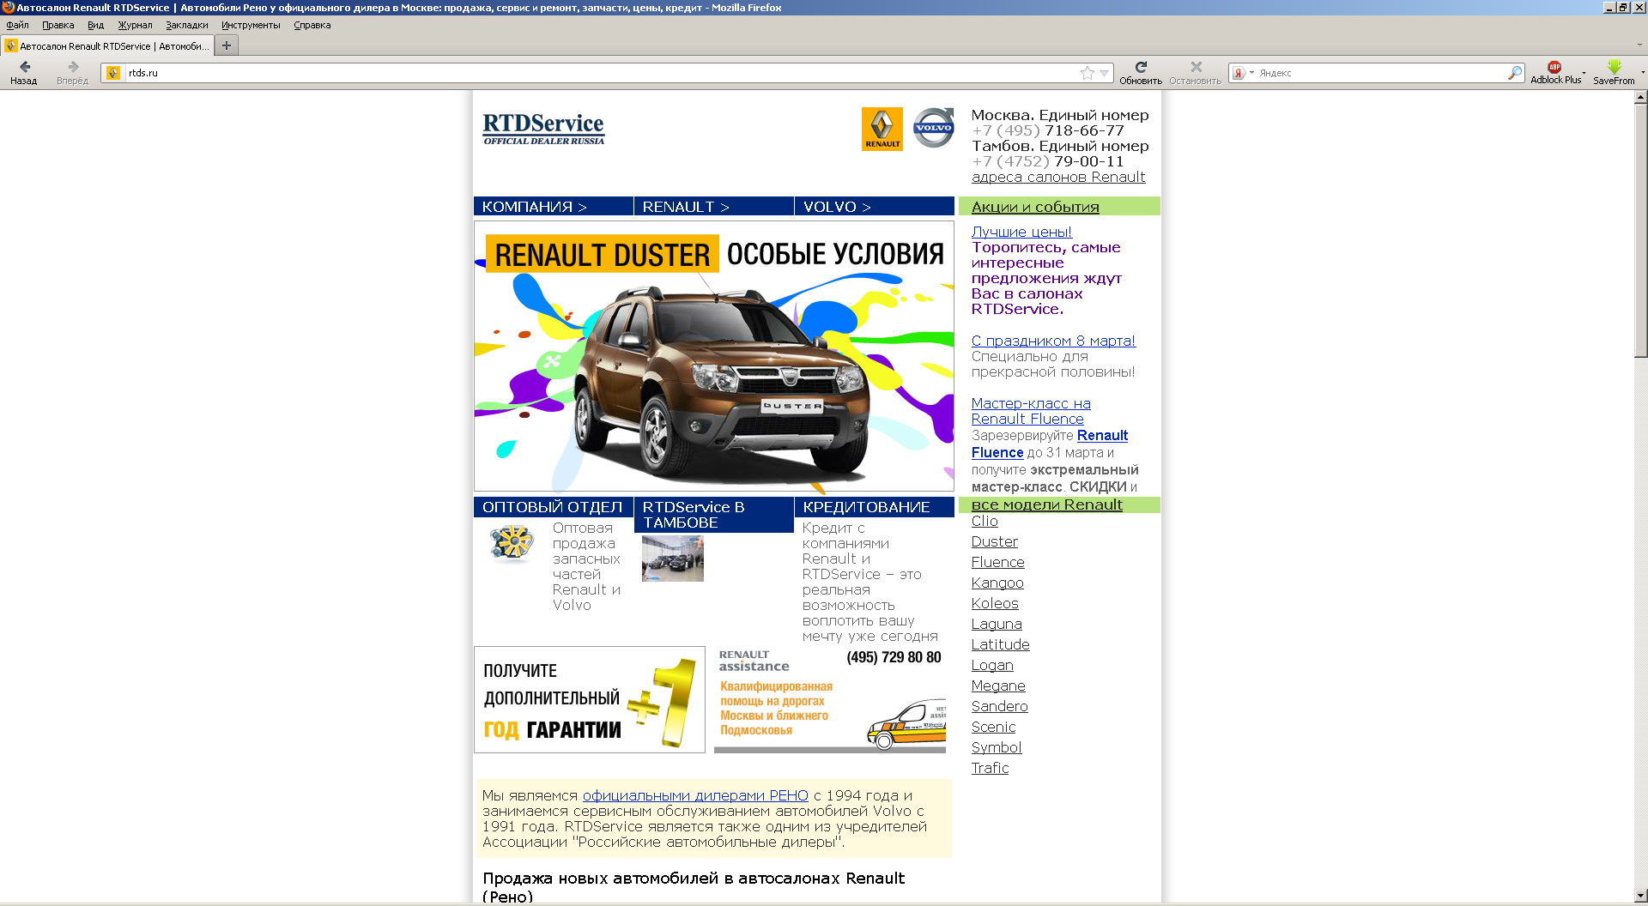This screenshot has width=1648, height=906.
Task: Open the Megane model link
Action: click(x=998, y=686)
